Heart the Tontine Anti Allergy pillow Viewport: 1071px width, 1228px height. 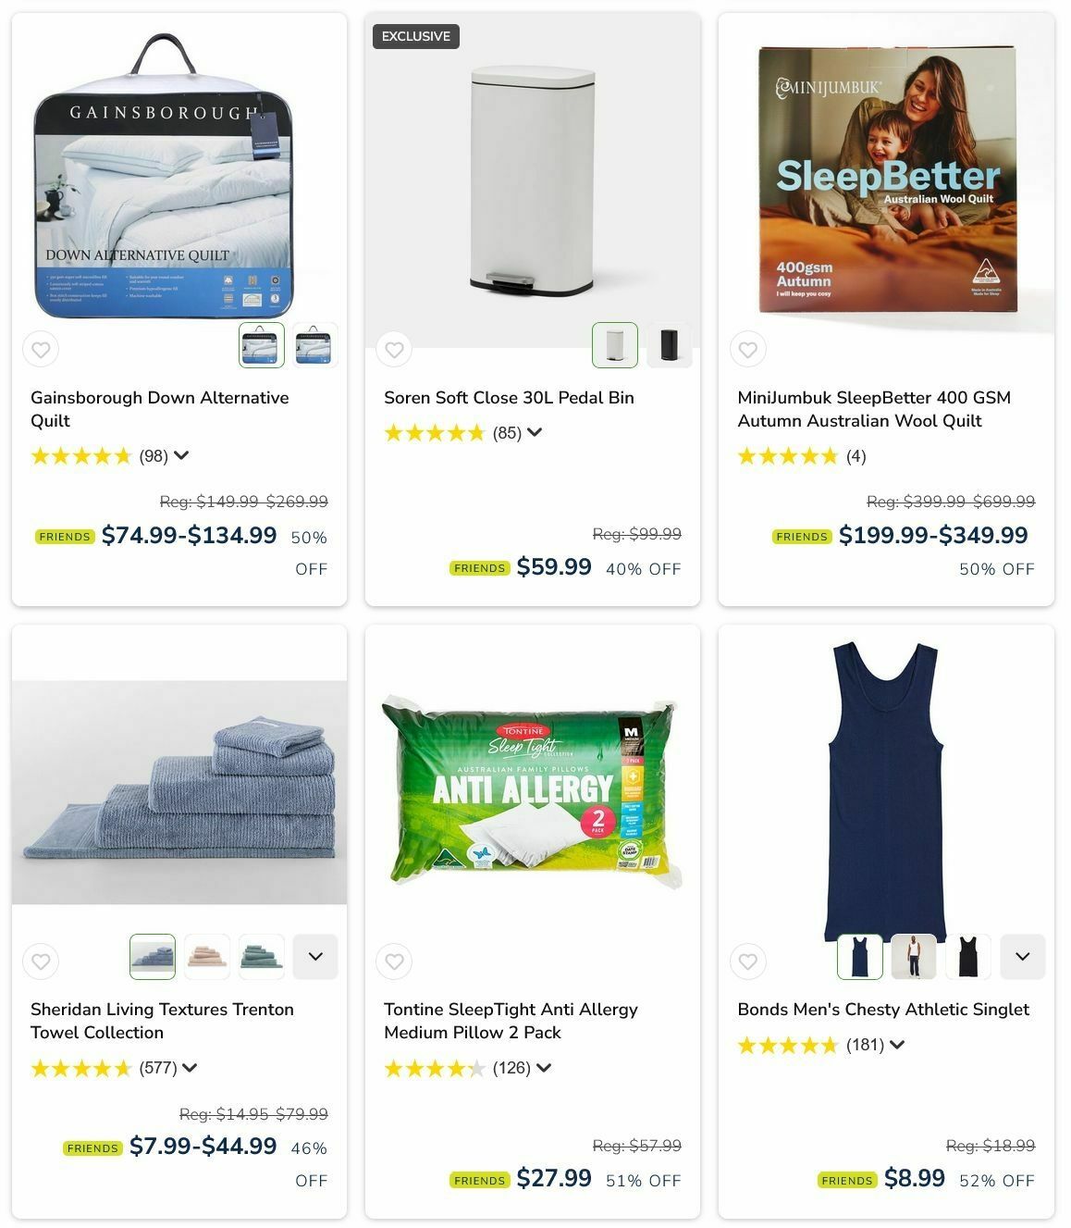point(394,961)
